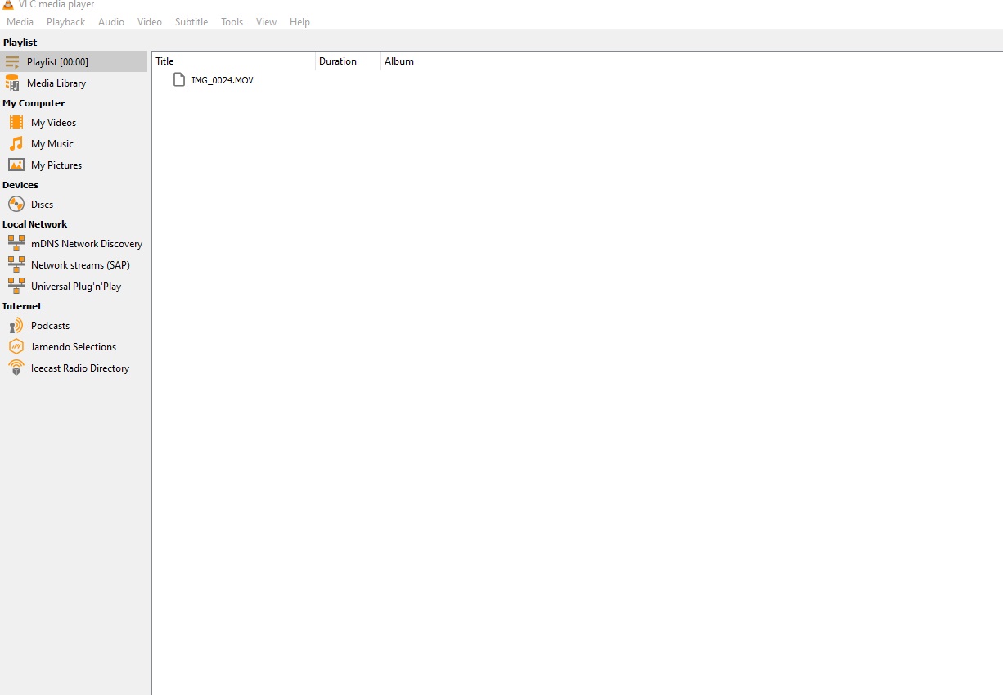Select Universal Plug'n'Play label
This screenshot has height=695, width=1003.
click(76, 287)
